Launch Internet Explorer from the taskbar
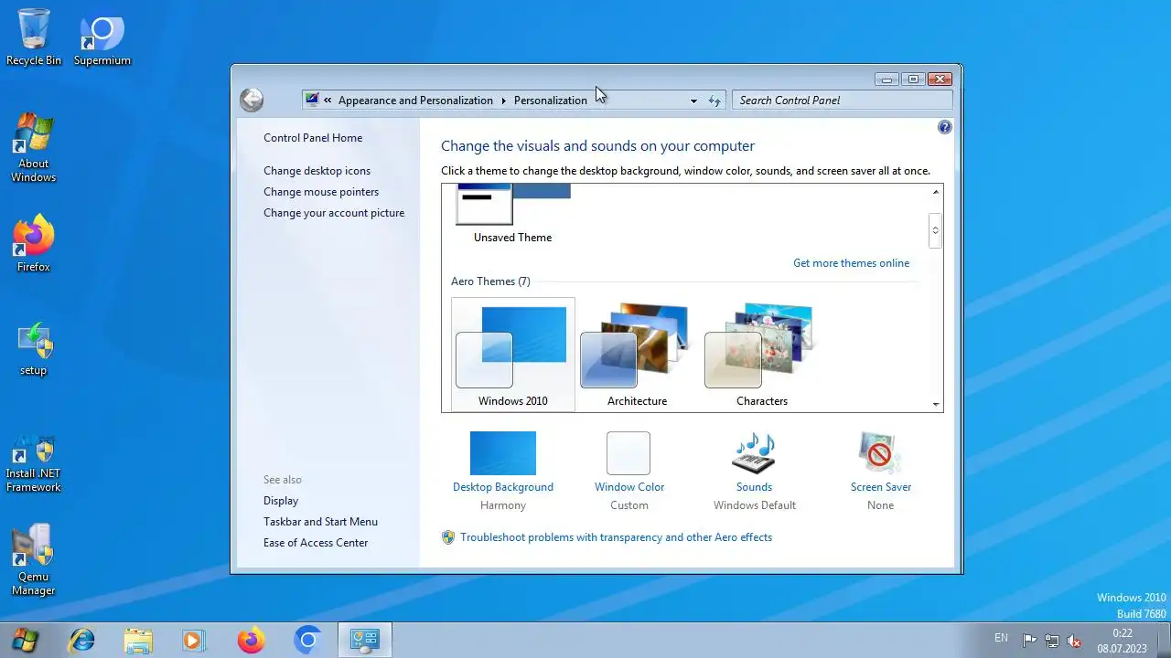The width and height of the screenshot is (1171, 658). [x=82, y=640]
